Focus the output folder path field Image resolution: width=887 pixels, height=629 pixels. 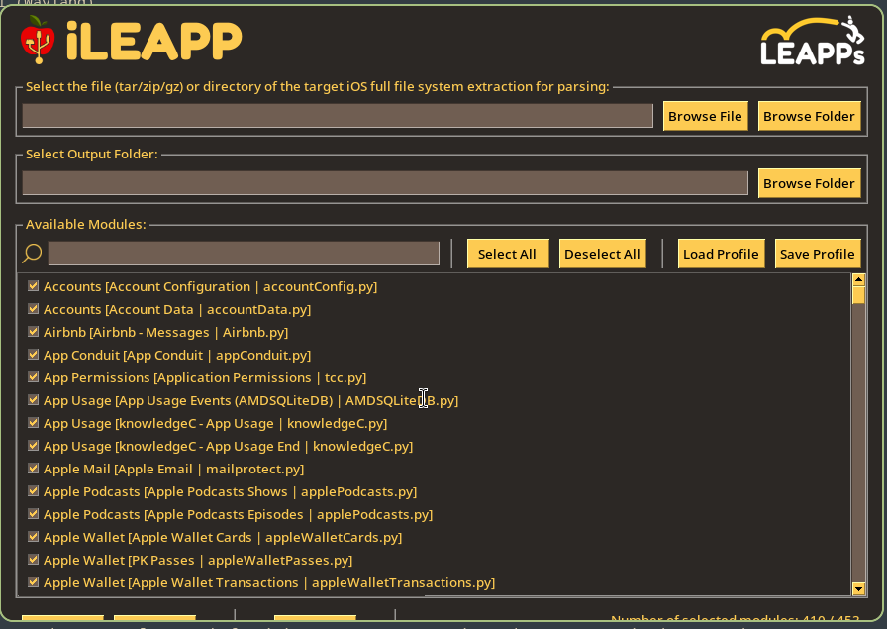pos(385,183)
